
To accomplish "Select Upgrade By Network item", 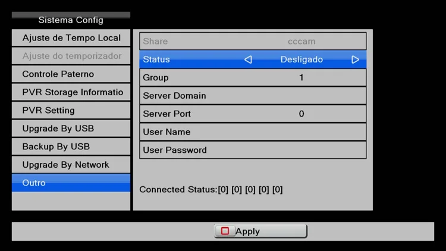I will point(71,165).
